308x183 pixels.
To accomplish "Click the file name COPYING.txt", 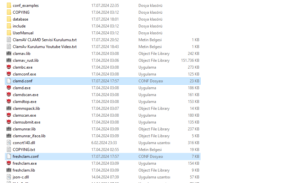I will [x=24, y=150].
